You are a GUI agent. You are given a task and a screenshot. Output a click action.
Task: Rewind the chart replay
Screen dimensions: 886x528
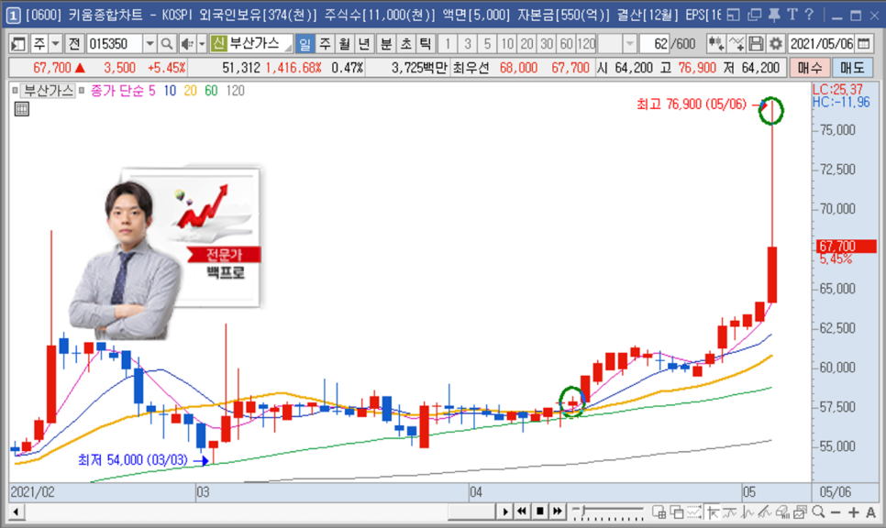point(522,511)
